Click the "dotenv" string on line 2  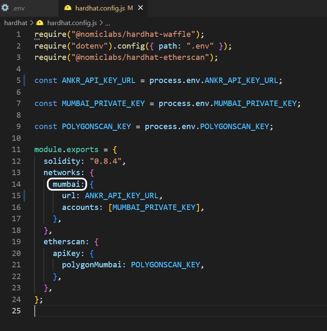tap(90, 46)
